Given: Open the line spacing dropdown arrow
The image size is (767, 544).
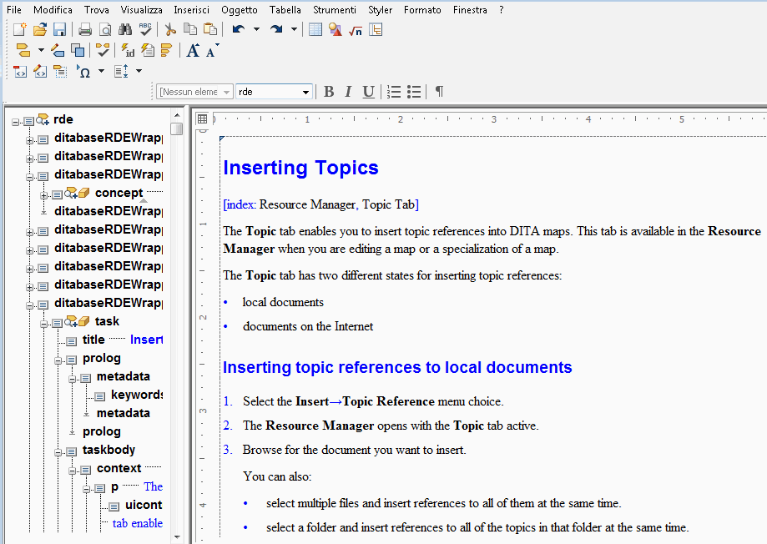Looking at the screenshot, I should click(x=139, y=72).
